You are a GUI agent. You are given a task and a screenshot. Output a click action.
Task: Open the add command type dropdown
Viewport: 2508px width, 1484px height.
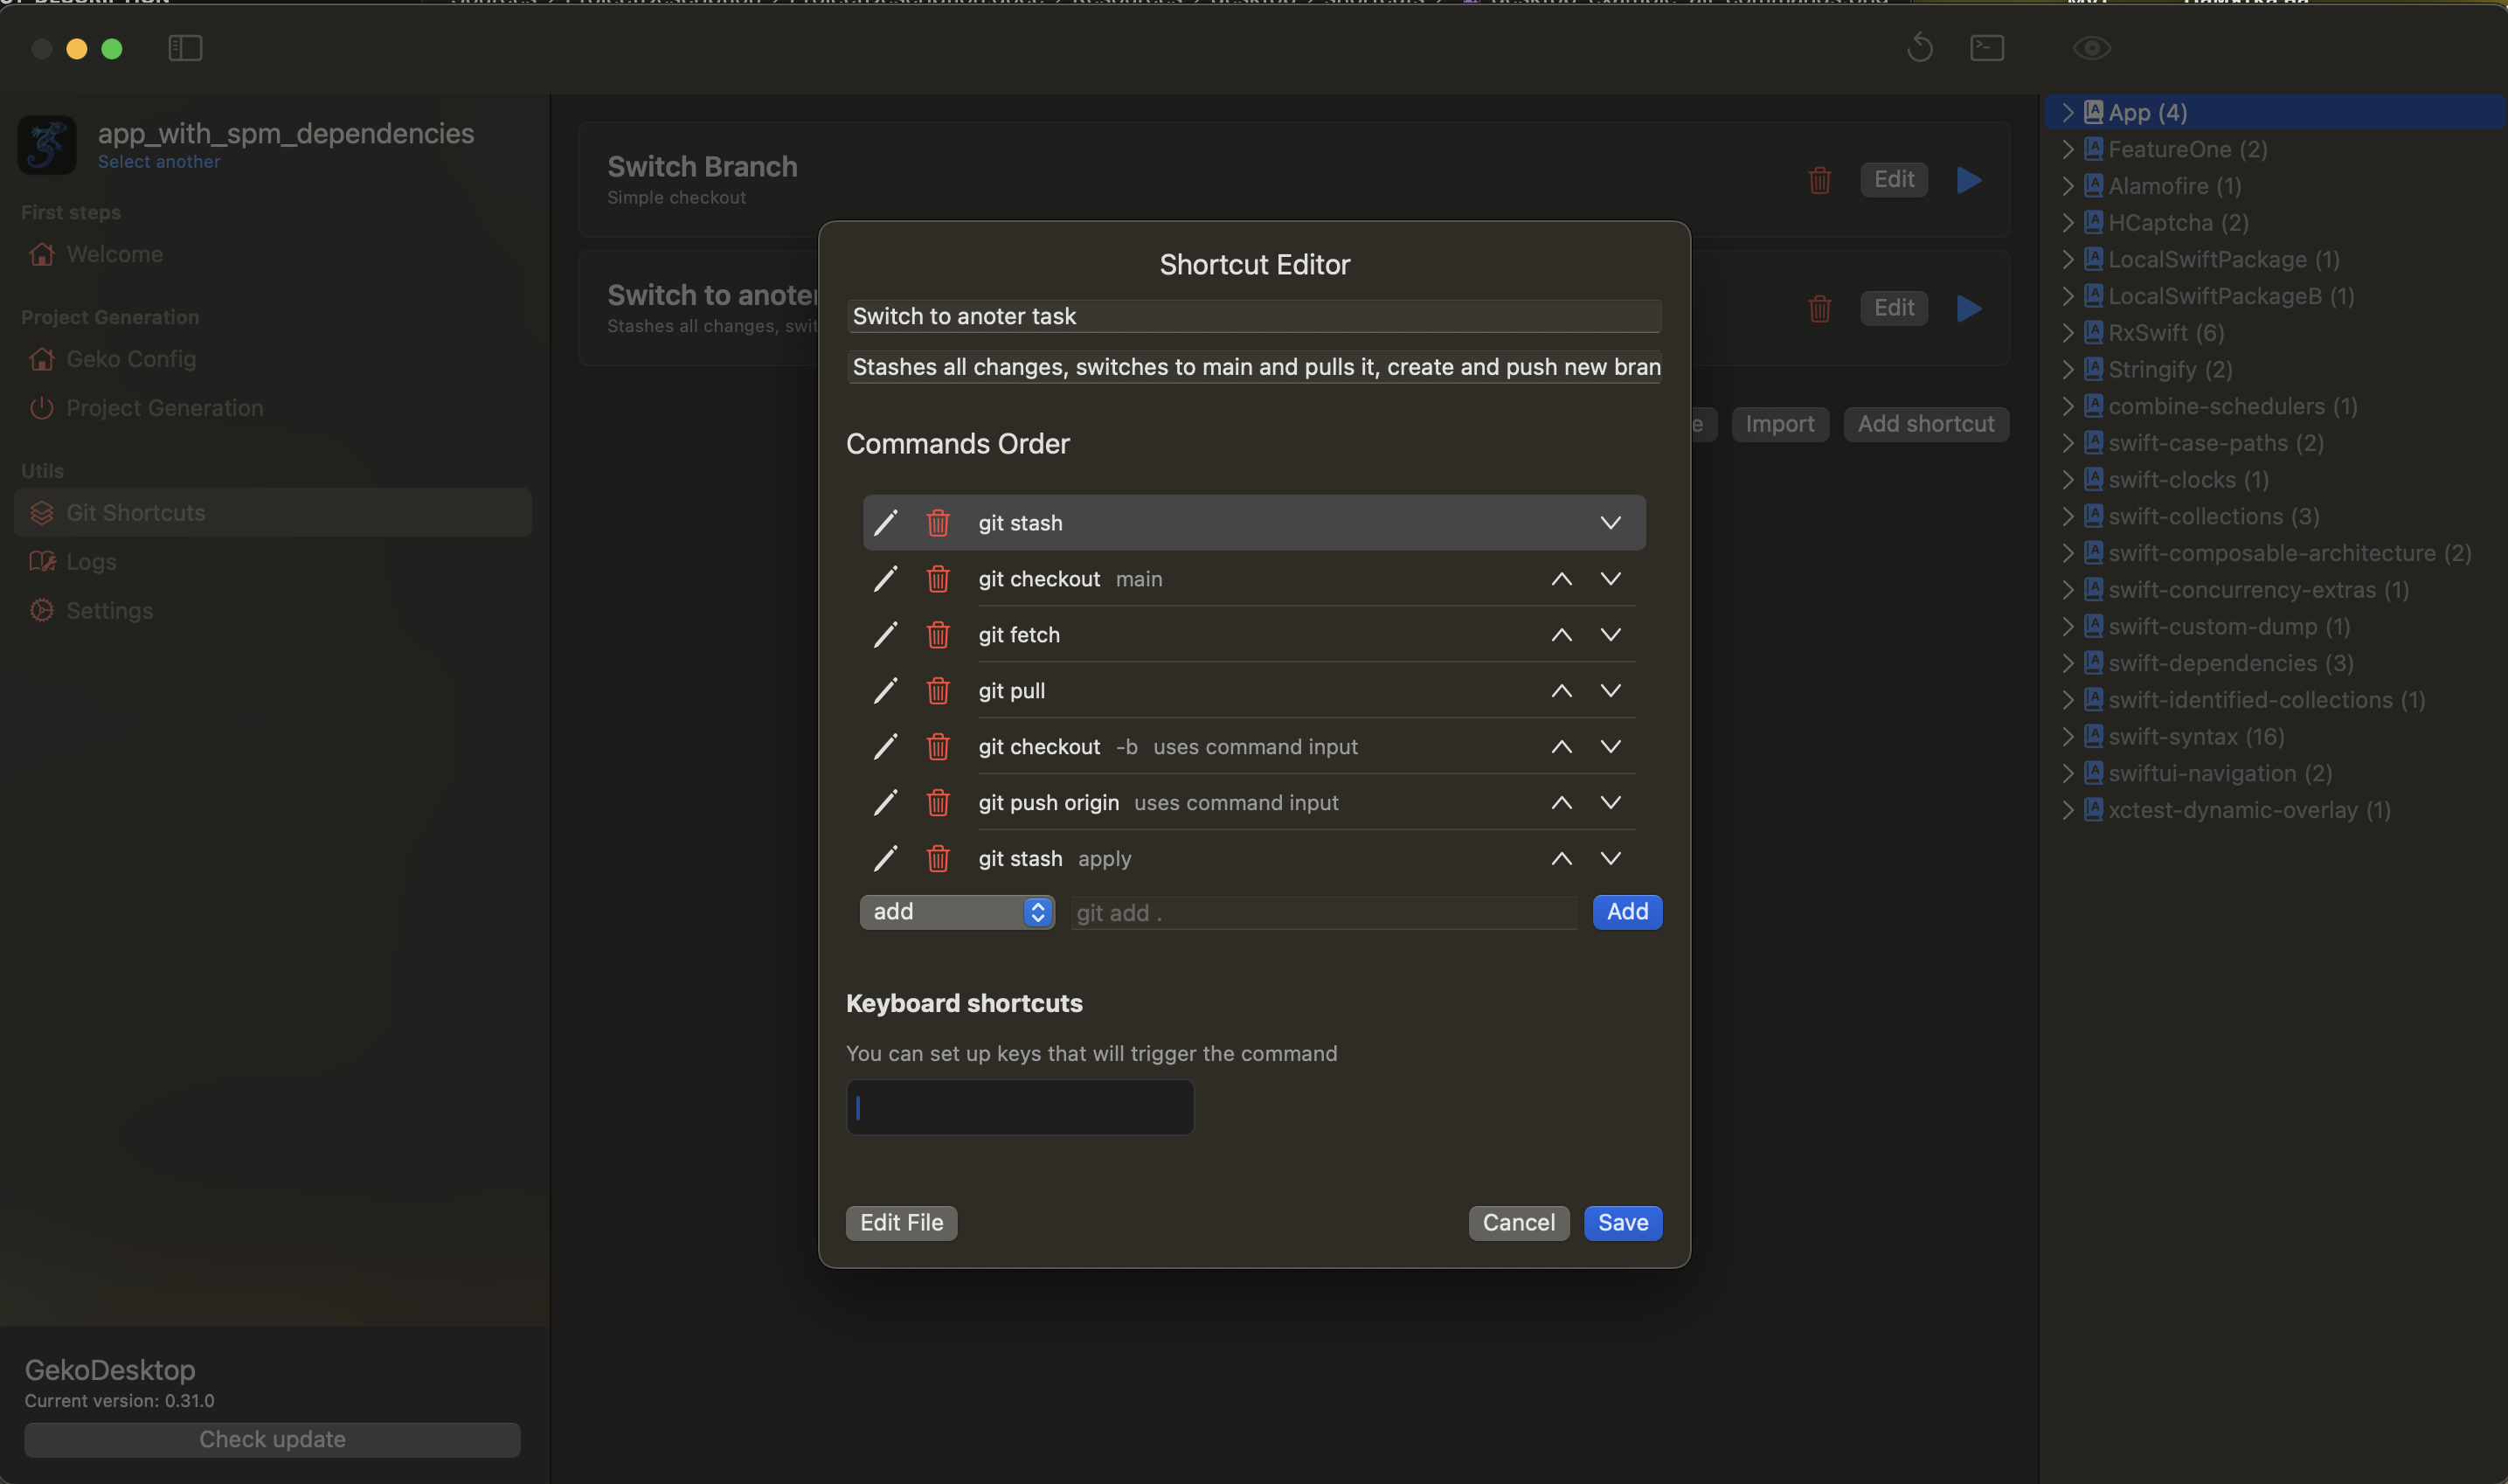(957, 912)
